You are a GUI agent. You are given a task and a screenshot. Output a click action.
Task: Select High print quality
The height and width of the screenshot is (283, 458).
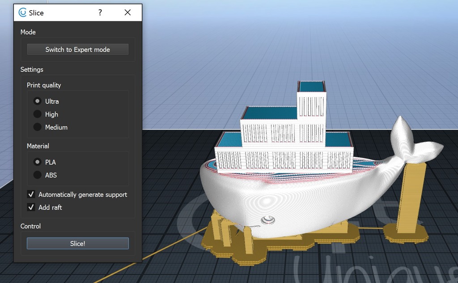(38, 114)
